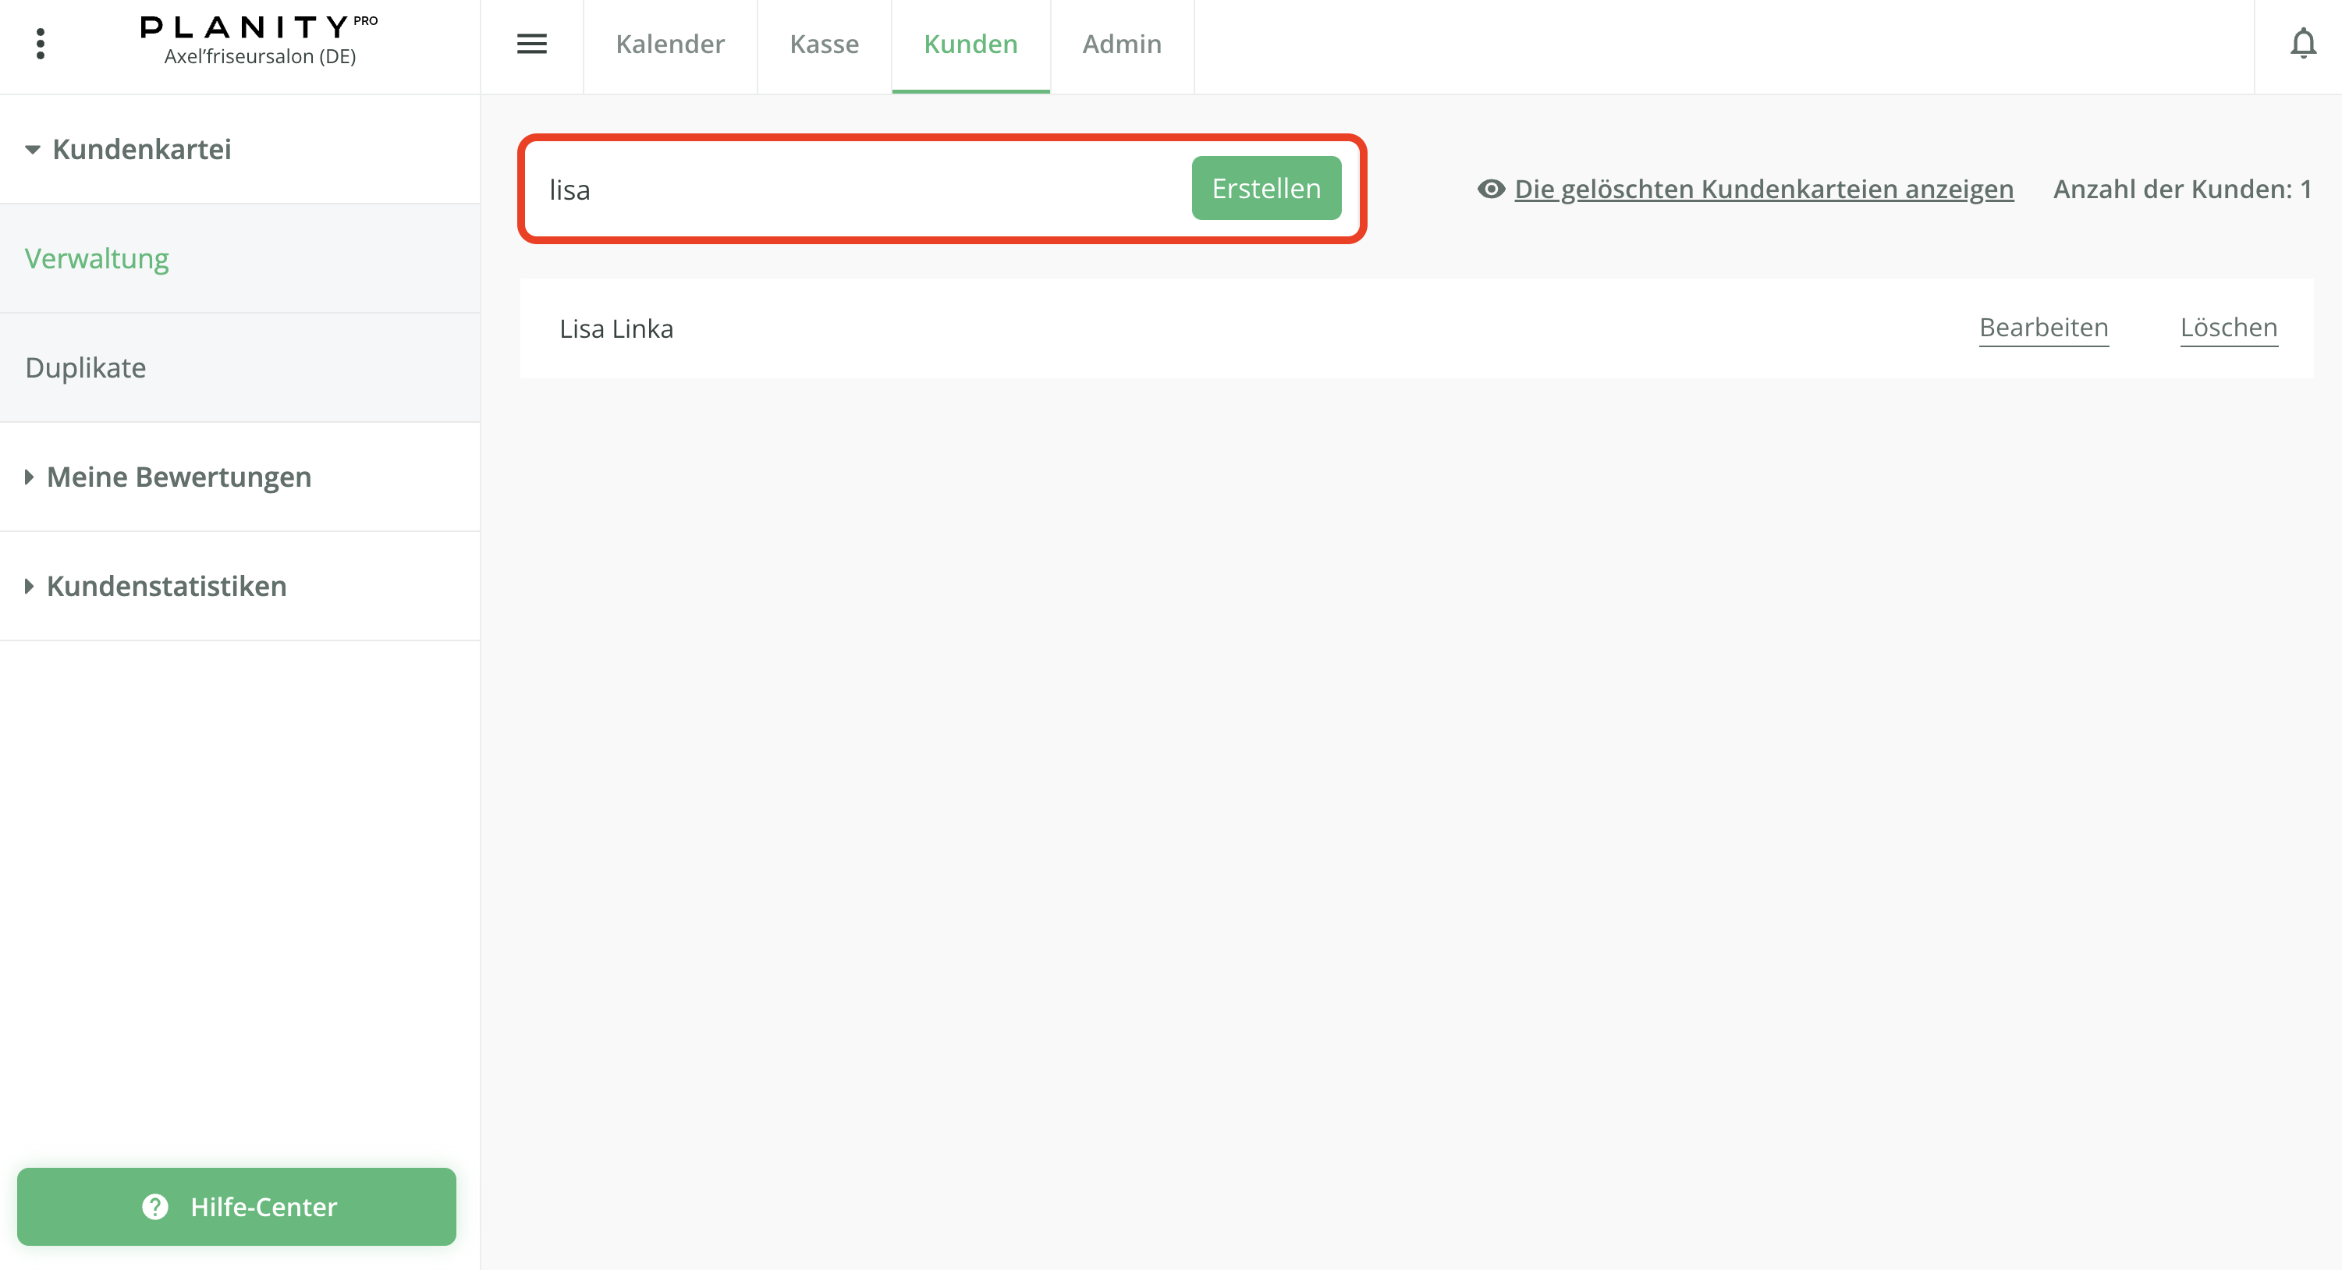Click the notification bell
The height and width of the screenshot is (1270, 2342).
(x=2304, y=43)
